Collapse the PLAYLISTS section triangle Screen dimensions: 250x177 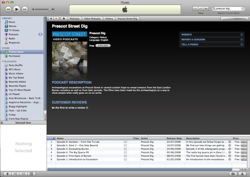click(3, 62)
